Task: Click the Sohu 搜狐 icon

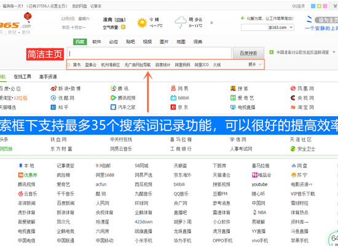Action: (233, 89)
